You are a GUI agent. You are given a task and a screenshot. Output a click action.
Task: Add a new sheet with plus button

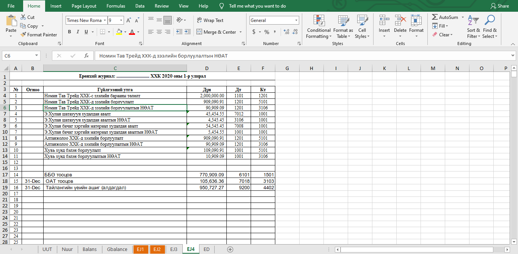point(230,249)
